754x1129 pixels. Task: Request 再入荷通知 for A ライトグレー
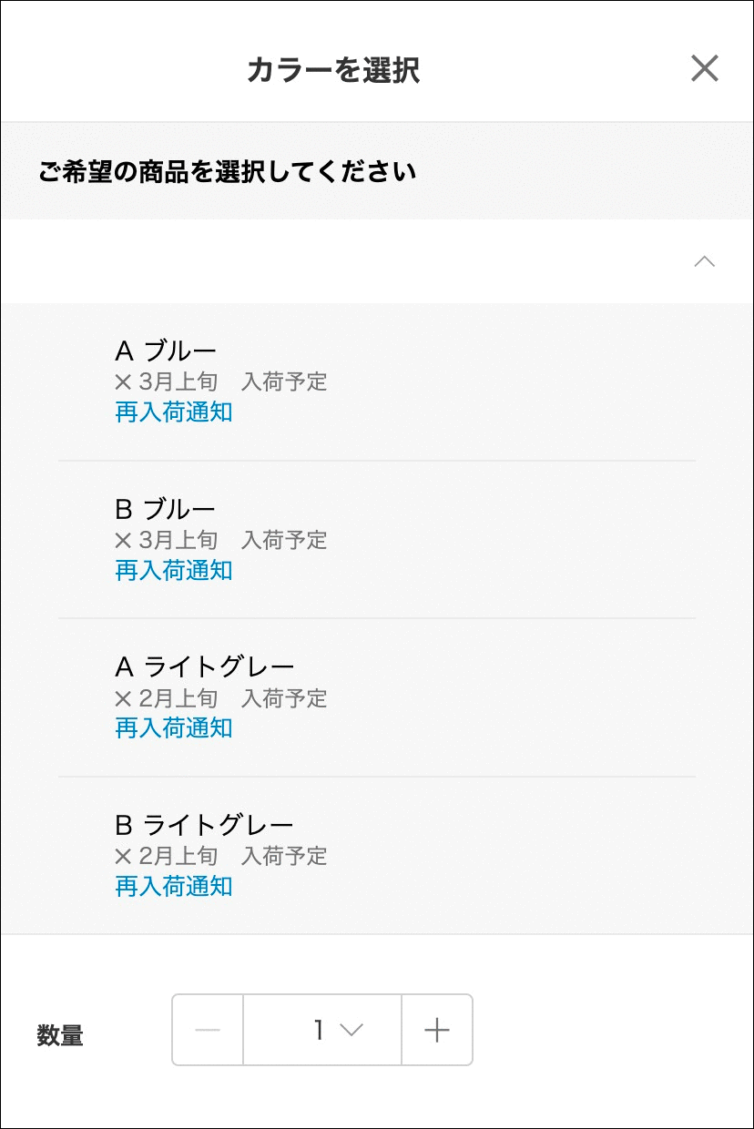pyautogui.click(x=174, y=728)
